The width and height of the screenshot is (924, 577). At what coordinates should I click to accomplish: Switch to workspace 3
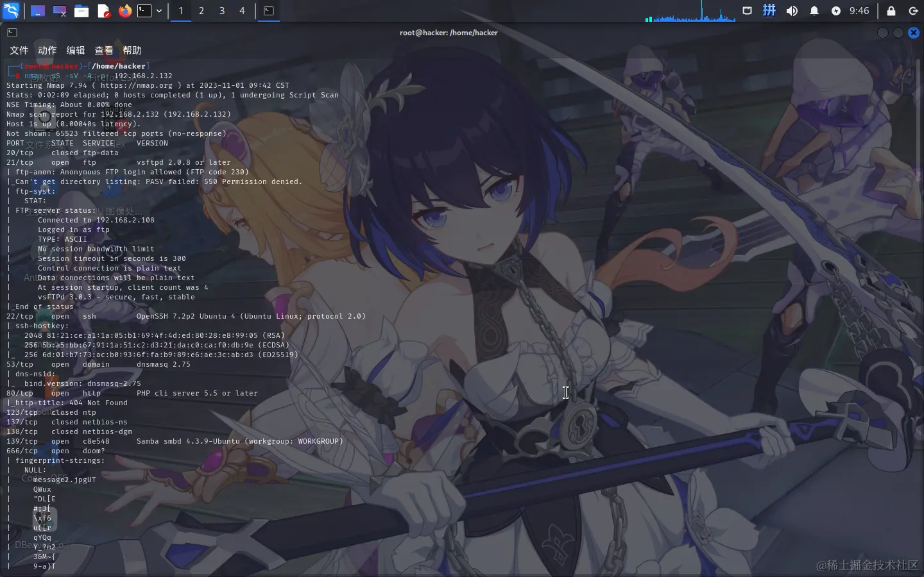click(x=222, y=11)
